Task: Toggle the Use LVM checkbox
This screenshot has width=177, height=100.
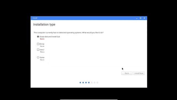Action: (38, 50)
